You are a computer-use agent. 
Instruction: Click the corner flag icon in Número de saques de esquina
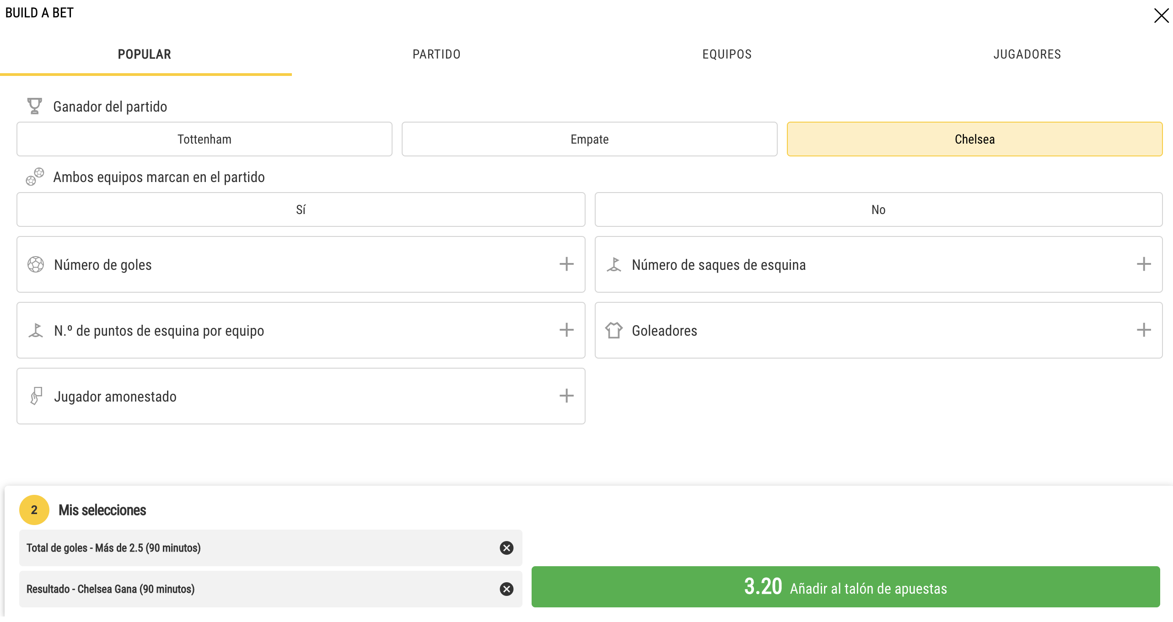pos(614,264)
